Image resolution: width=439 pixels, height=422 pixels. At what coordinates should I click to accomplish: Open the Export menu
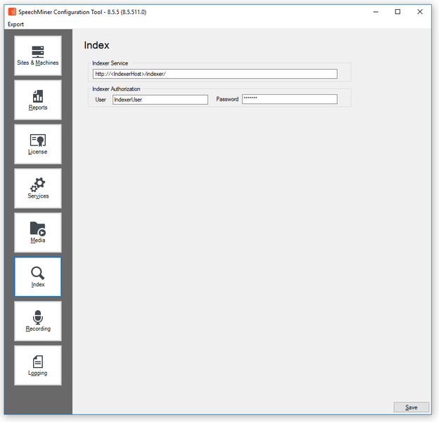15,25
